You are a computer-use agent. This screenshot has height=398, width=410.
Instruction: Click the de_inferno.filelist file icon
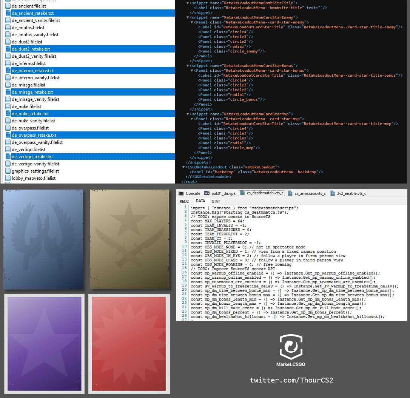pyautogui.click(x=8, y=63)
